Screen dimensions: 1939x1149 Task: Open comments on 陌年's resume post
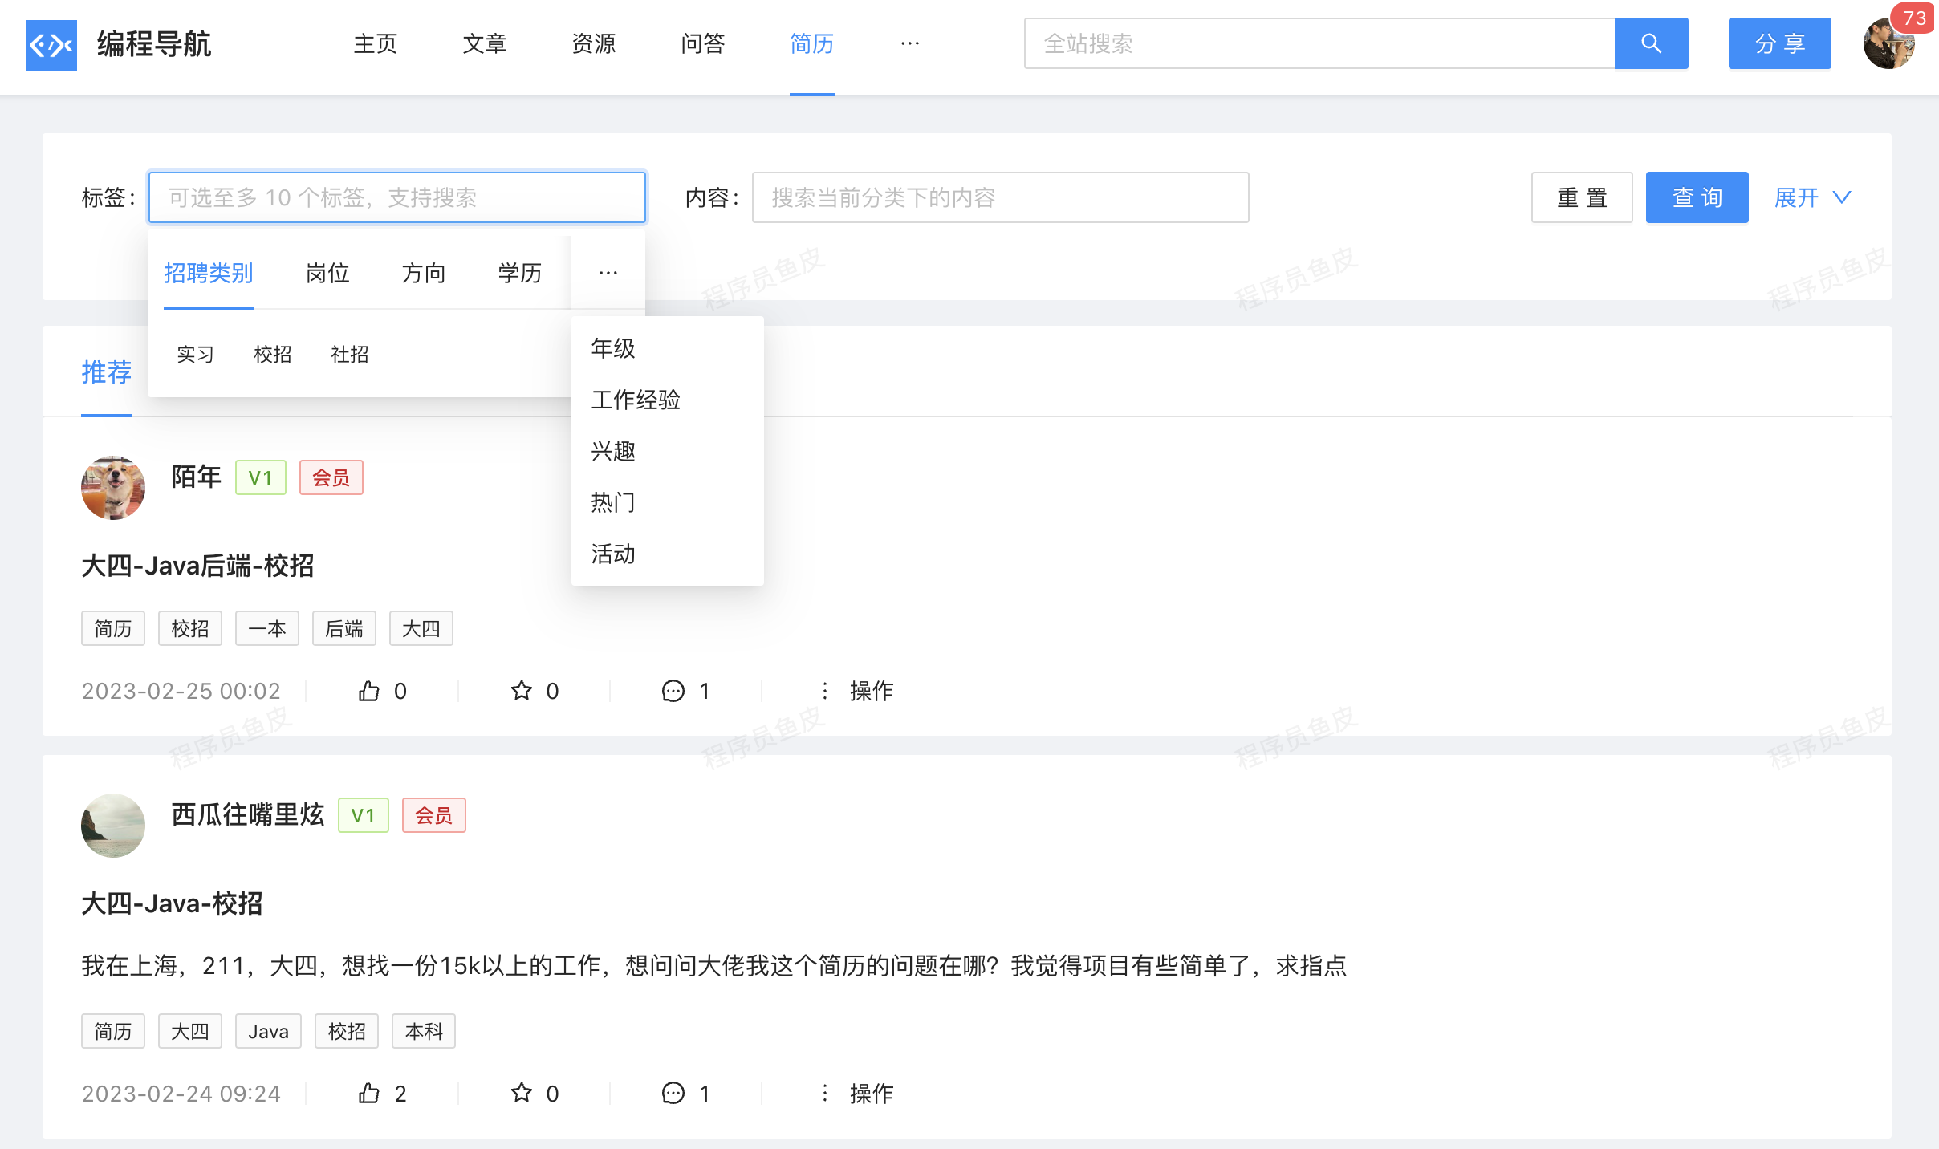[x=673, y=691]
